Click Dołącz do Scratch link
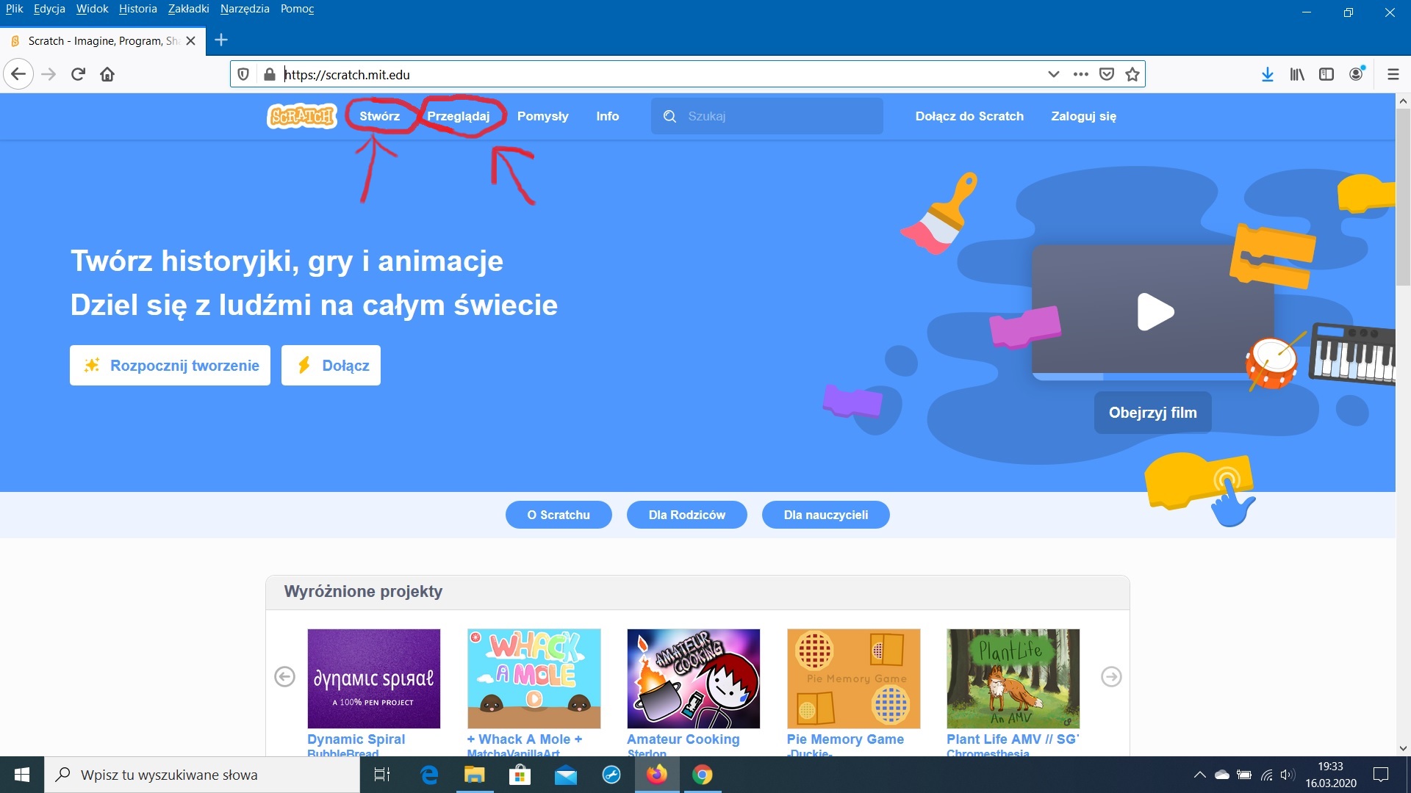Screen dimensions: 1411x793 [x=969, y=116]
